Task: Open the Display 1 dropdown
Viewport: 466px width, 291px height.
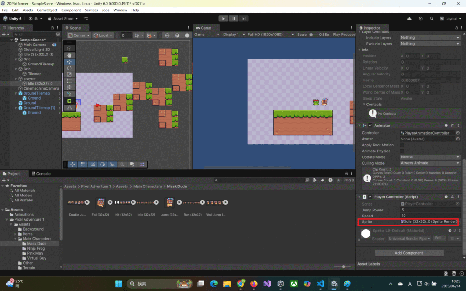Action: click(x=234, y=35)
